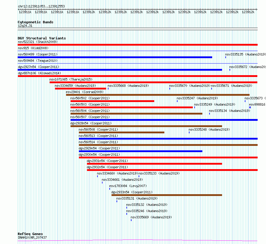Click the chr12:123911053..123912553 coordinate text
266x244 pixels.
41,6
